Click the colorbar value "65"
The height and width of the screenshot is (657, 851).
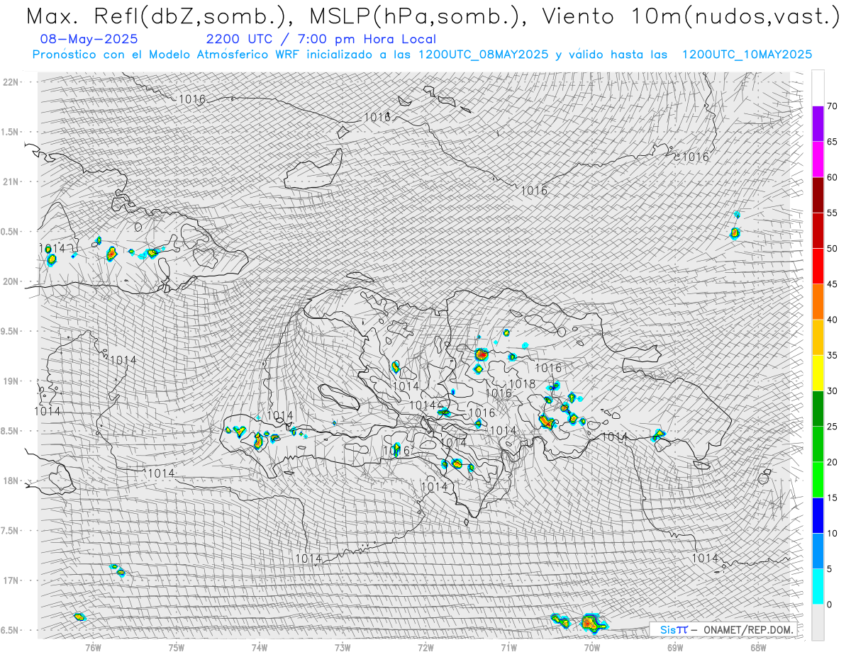pyautogui.click(x=832, y=142)
